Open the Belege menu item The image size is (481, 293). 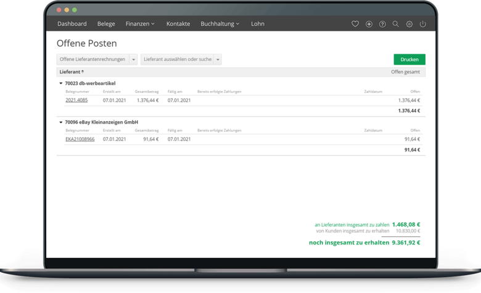[106, 24]
